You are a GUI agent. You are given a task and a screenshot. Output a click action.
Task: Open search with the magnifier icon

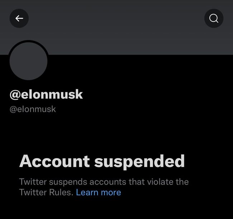pos(214,18)
